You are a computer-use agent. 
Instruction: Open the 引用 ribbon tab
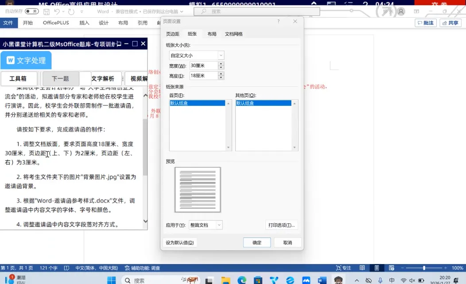(142, 23)
